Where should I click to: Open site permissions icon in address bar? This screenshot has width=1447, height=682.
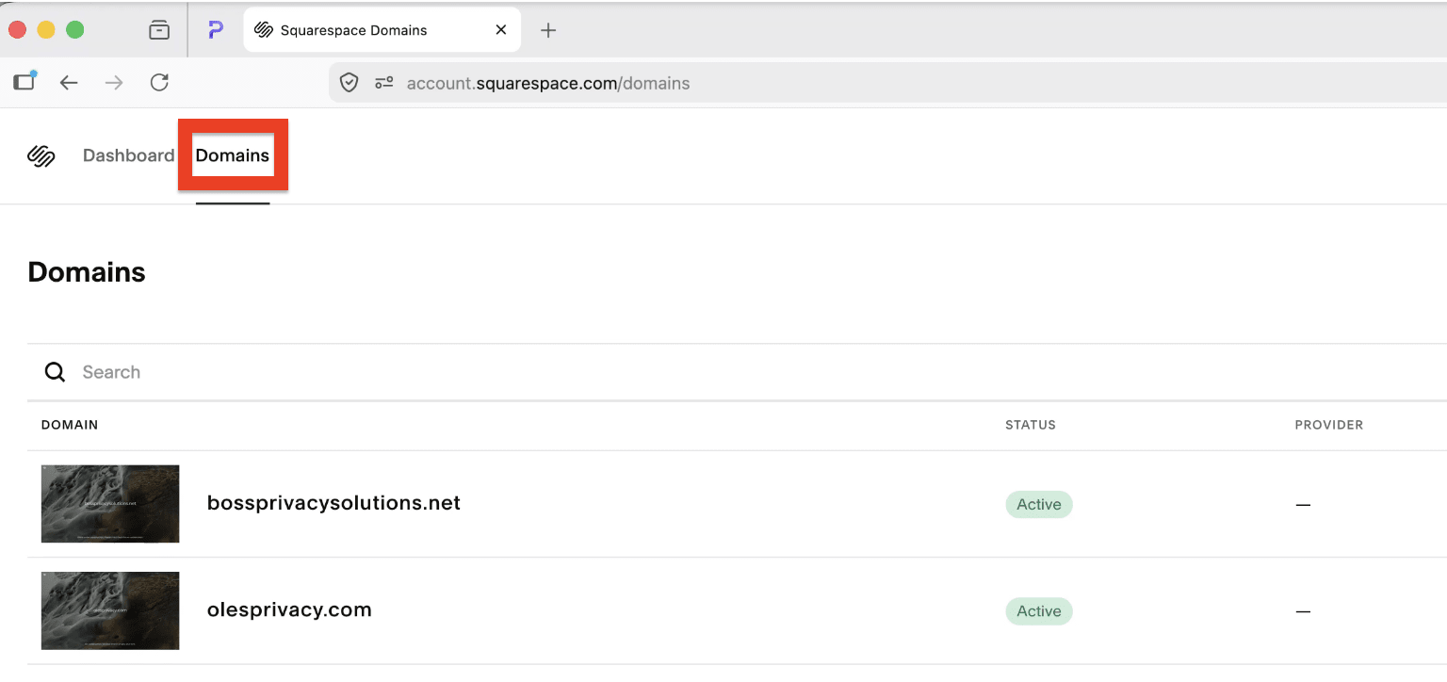pyautogui.click(x=383, y=83)
